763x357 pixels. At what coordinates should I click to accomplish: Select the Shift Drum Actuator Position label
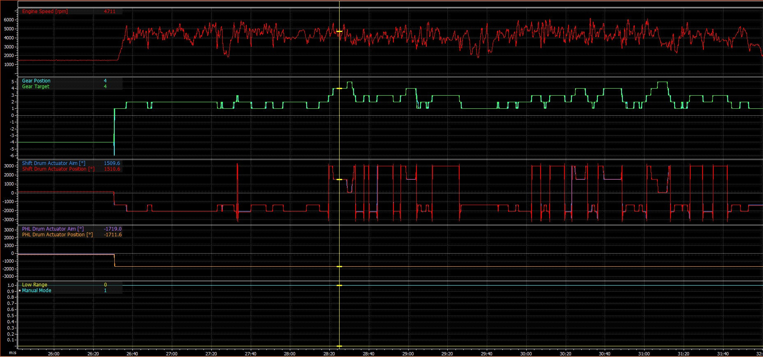coord(58,169)
